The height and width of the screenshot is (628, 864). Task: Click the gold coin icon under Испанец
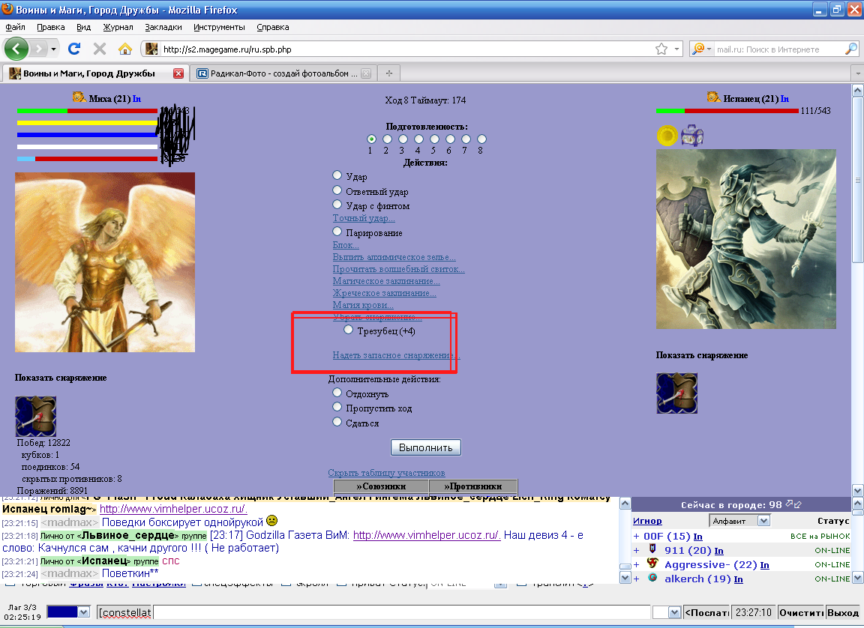tap(667, 136)
